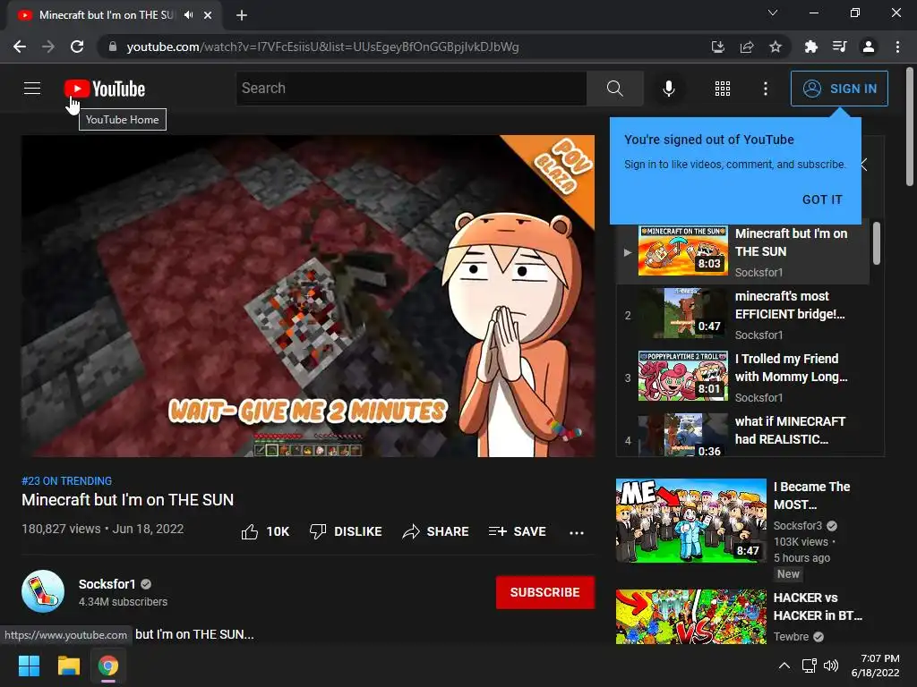Viewport: 917px width, 687px height.
Task: Open the YouTube hamburger guide menu
Action: point(32,89)
